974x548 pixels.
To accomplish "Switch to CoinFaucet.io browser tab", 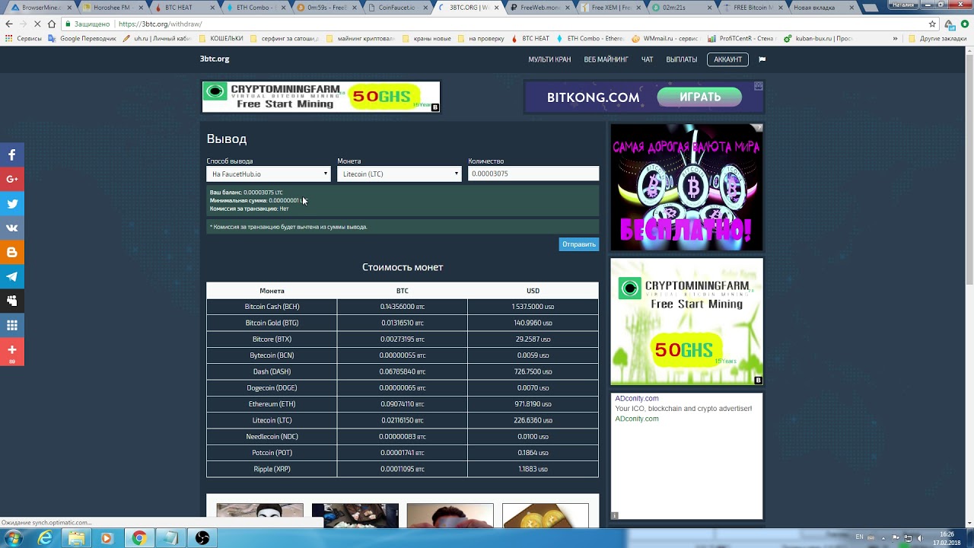I will click(x=398, y=8).
